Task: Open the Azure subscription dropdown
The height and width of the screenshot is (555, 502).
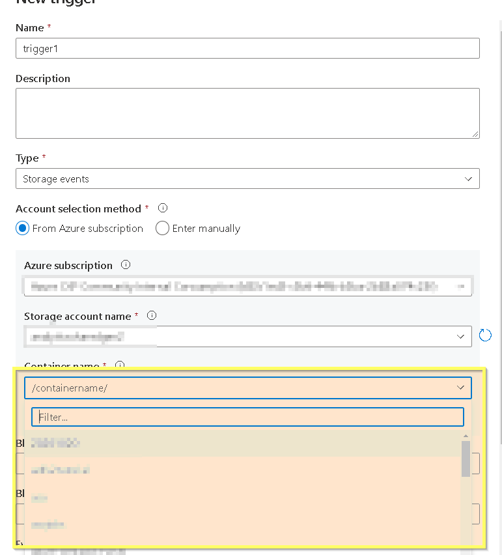Action: click(247, 286)
